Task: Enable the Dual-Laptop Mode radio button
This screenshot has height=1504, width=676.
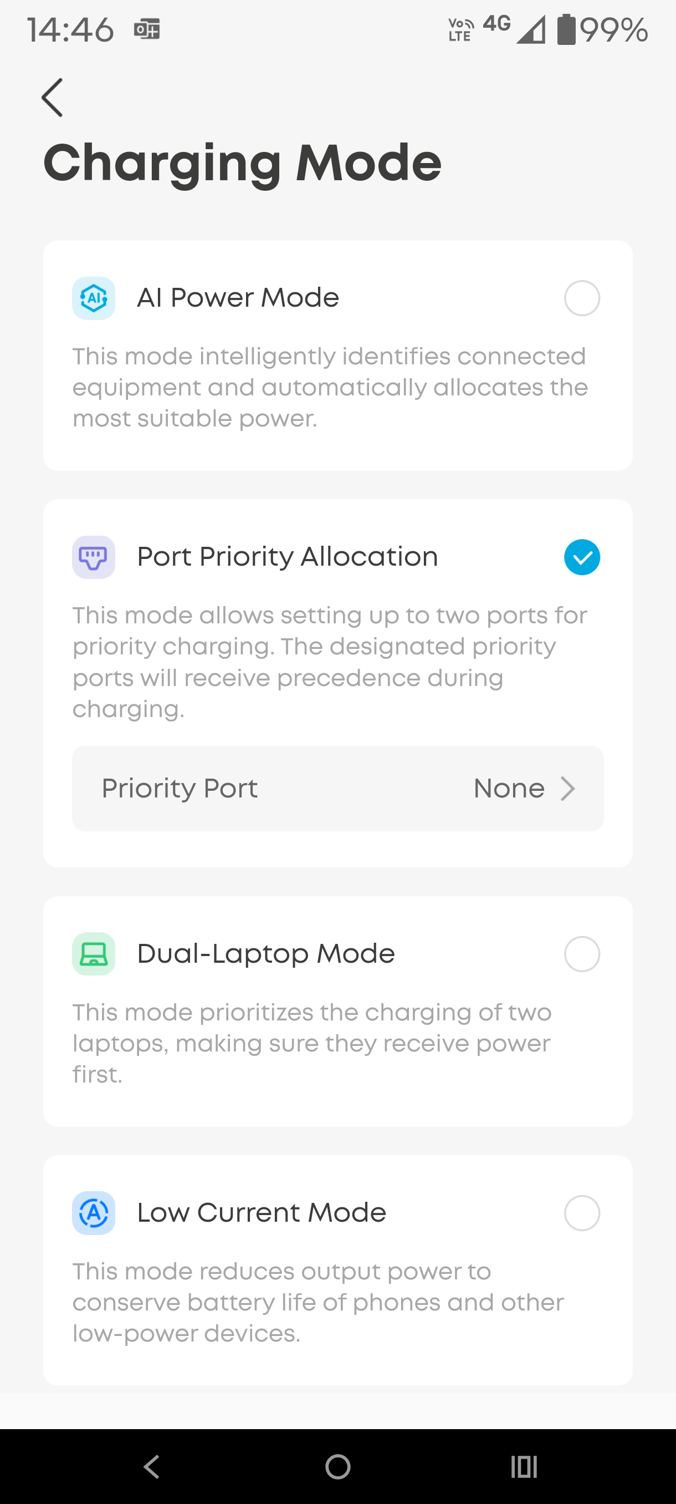Action: tap(581, 954)
